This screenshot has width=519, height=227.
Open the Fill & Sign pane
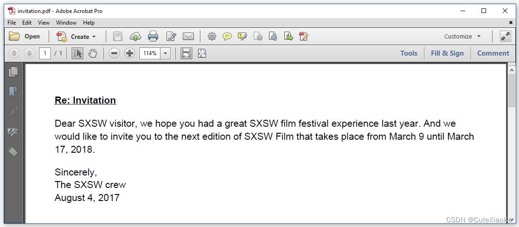(x=447, y=53)
